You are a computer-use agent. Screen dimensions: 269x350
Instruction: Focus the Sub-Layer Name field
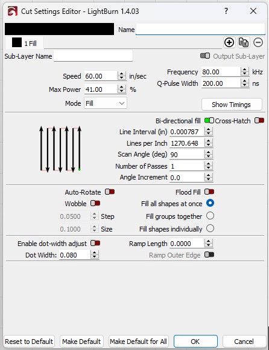tap(93, 56)
